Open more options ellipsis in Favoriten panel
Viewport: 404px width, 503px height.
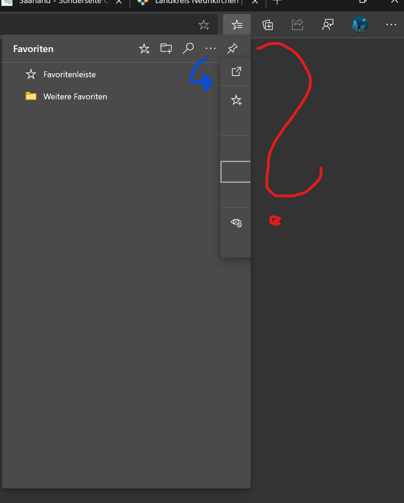pyautogui.click(x=210, y=48)
